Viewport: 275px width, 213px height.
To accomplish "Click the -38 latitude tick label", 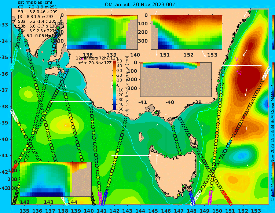I will [x=4, y=106].
